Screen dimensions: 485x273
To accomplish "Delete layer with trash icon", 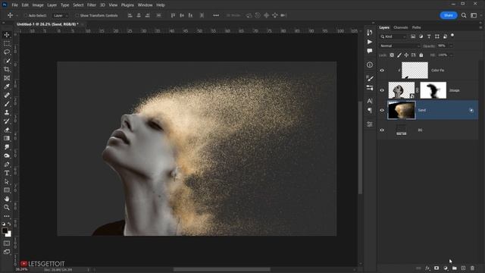I will [472, 268].
